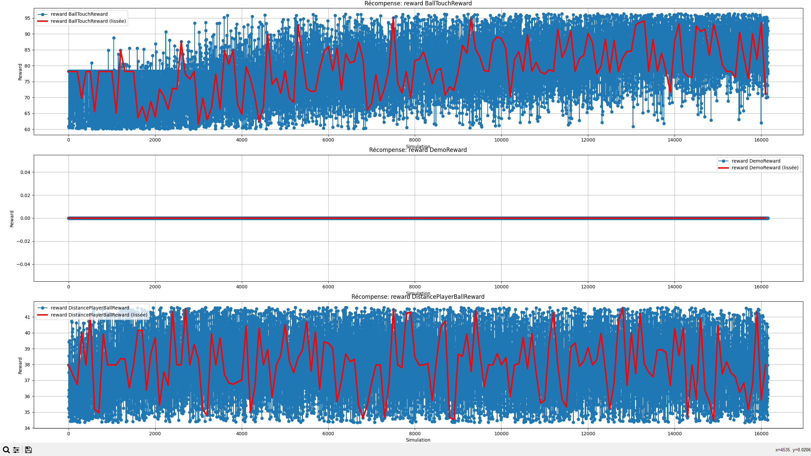The height and width of the screenshot is (456, 811).
Task: Click the cursor coordinates readout in status bar
Action: tap(793, 450)
